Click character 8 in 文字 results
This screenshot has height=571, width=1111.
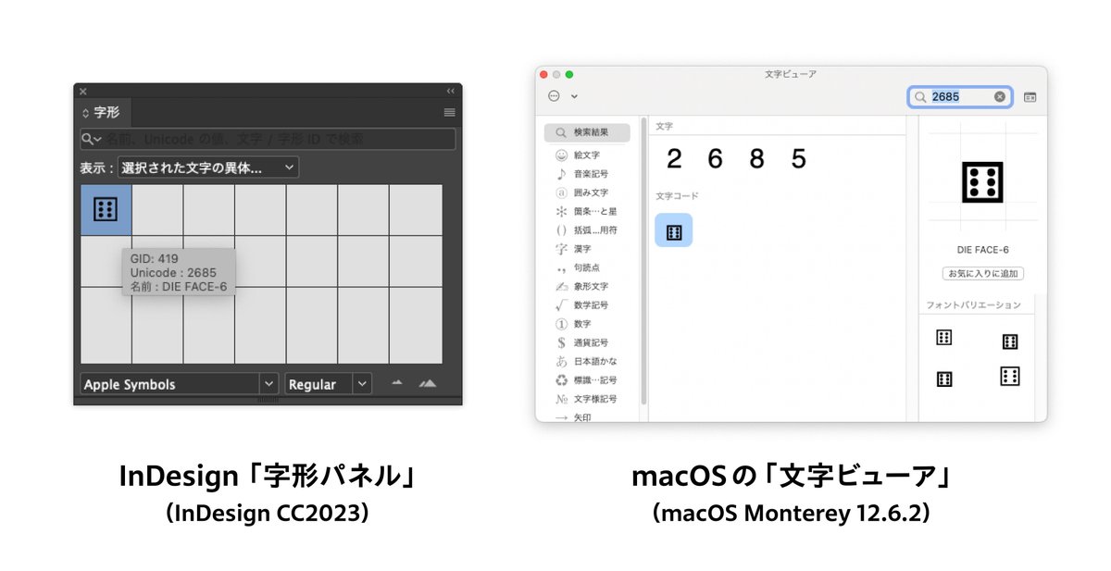(756, 159)
